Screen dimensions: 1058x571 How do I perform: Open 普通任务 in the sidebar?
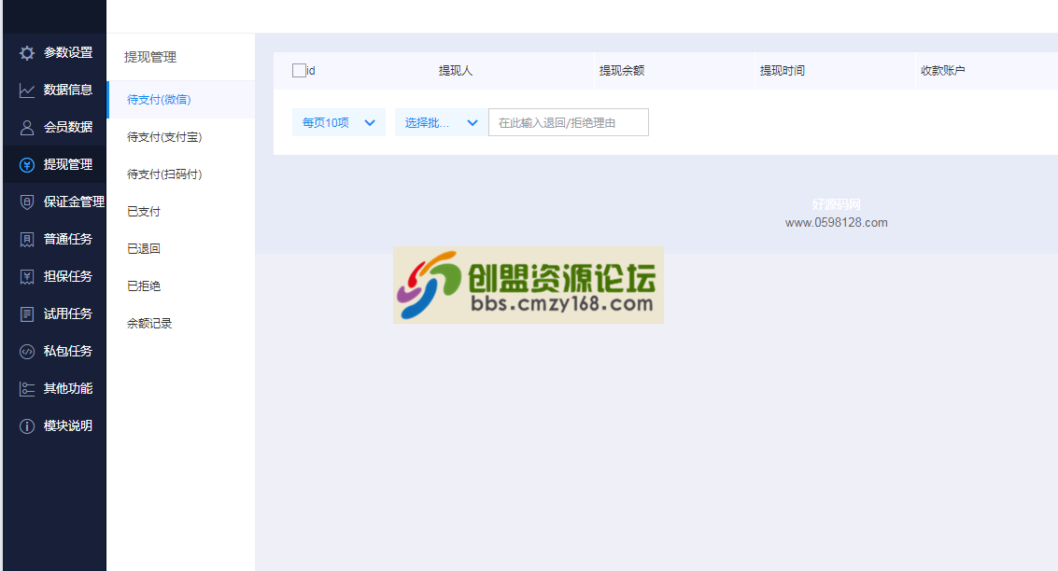point(55,239)
